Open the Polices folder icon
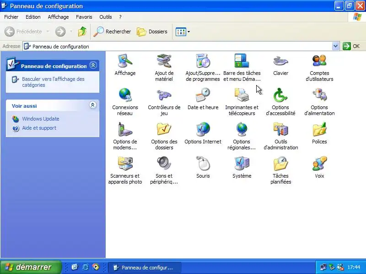The image size is (366, 274). pyautogui.click(x=319, y=133)
